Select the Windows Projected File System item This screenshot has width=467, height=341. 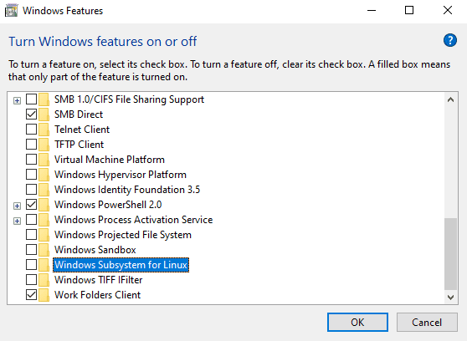123,235
